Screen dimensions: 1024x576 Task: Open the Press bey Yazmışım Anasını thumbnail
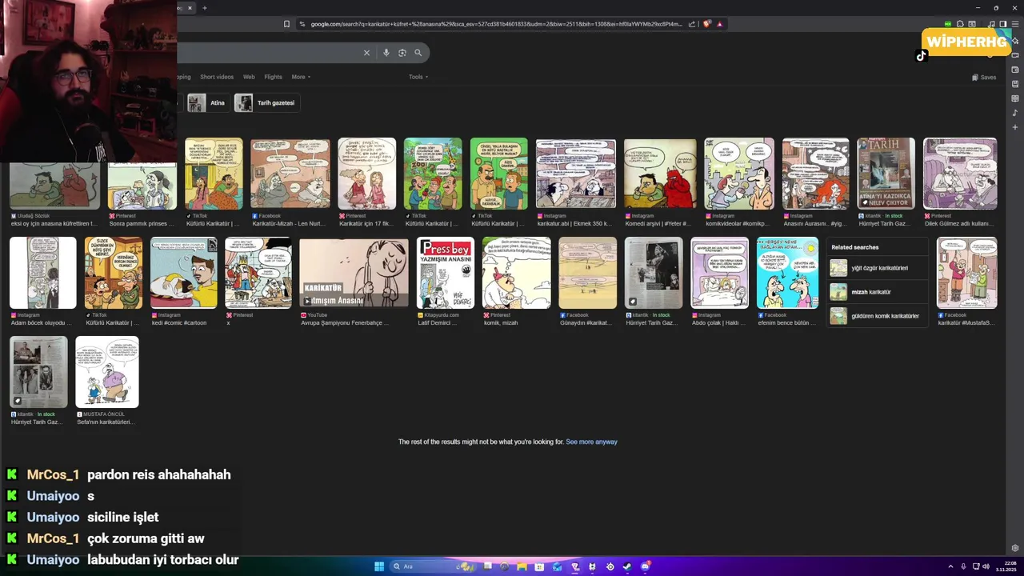[x=446, y=273]
